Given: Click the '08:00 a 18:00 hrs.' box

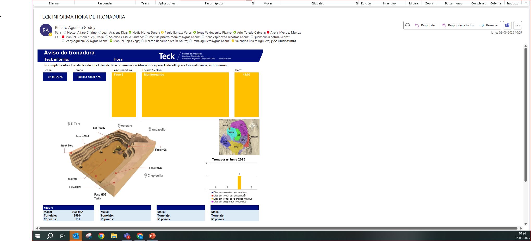Looking at the screenshot, I should click(x=89, y=77).
